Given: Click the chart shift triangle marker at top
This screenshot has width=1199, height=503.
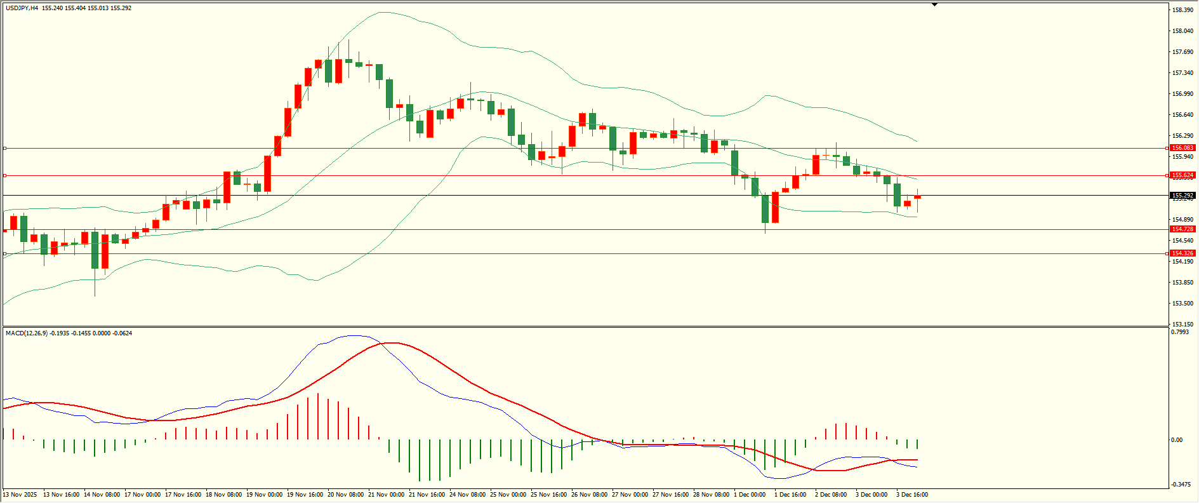Looking at the screenshot, I should click(x=934, y=4).
